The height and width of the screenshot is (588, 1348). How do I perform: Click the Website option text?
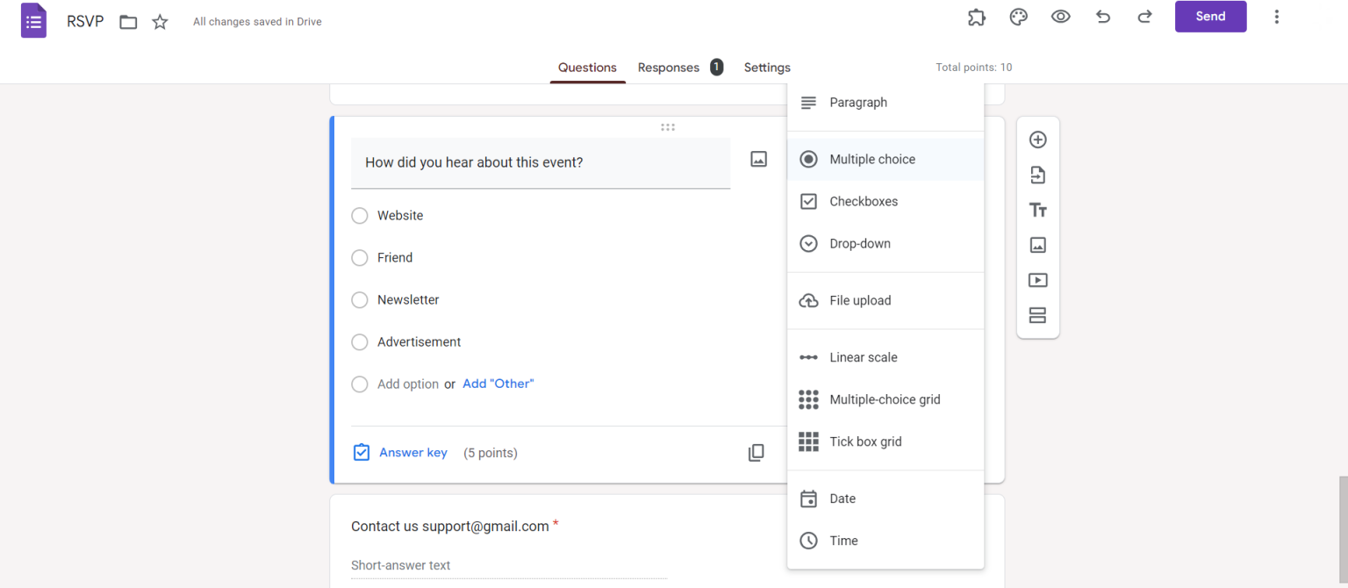(400, 215)
